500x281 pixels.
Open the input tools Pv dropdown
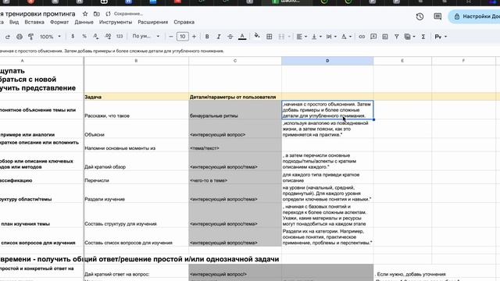point(441,37)
